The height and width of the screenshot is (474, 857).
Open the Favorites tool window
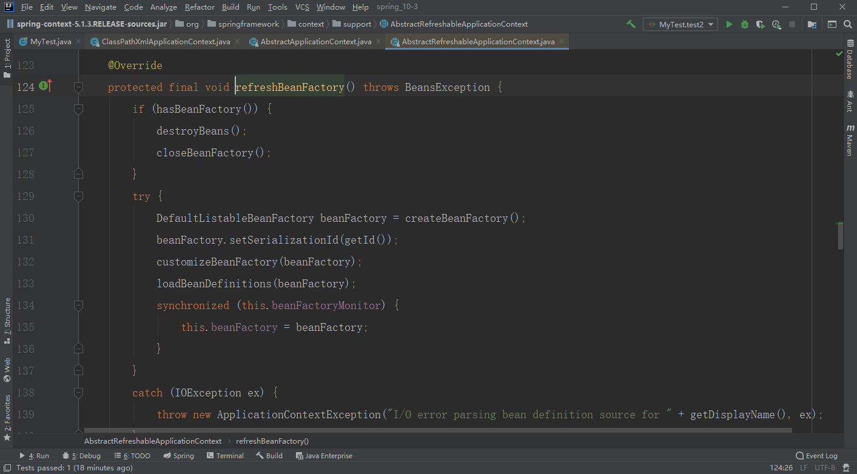click(7, 418)
